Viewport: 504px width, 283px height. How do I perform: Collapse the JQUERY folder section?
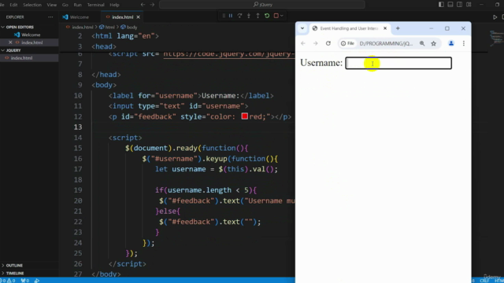point(13,50)
